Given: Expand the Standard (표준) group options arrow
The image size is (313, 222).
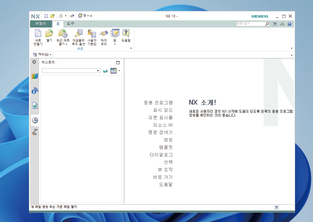Looking at the screenshot, I should (x=131, y=48).
